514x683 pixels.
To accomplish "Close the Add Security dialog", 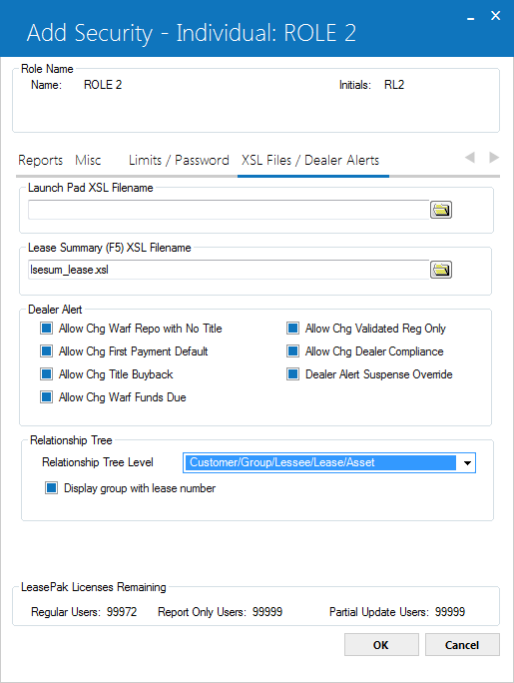I will tap(495, 16).
